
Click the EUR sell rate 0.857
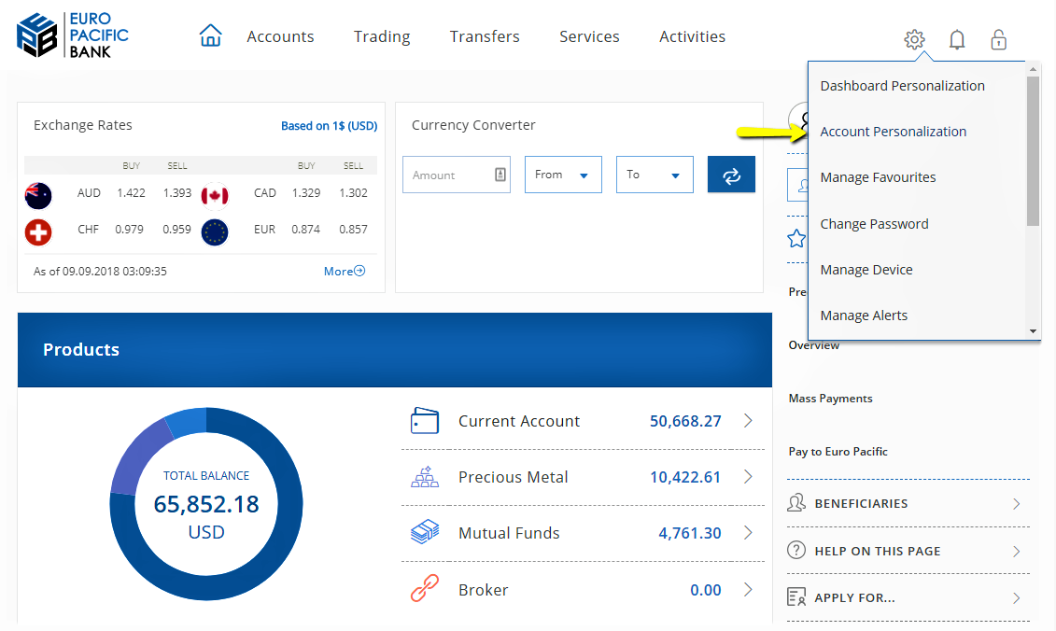353,230
